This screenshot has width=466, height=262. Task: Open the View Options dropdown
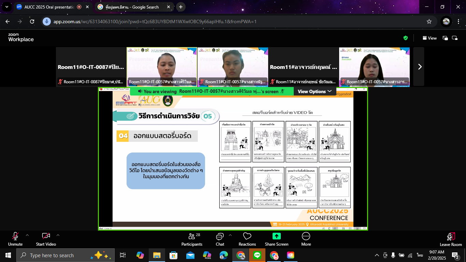click(315, 91)
